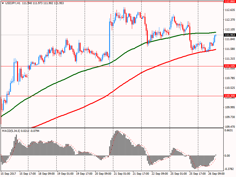Click the 110.785 price axis value

230,78
